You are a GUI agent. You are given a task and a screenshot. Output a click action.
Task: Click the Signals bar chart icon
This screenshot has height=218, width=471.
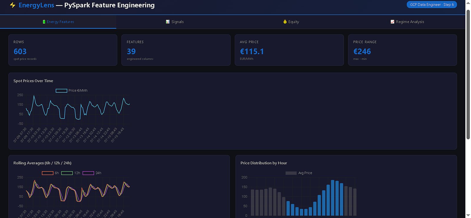168,22
